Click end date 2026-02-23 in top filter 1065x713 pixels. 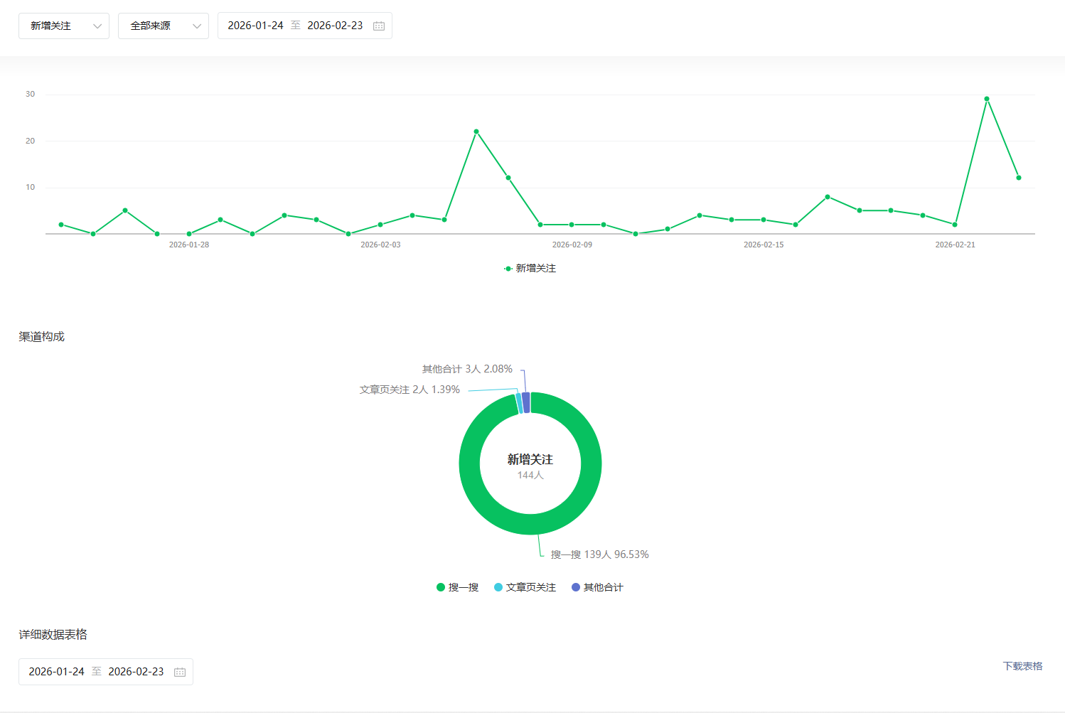pos(335,26)
